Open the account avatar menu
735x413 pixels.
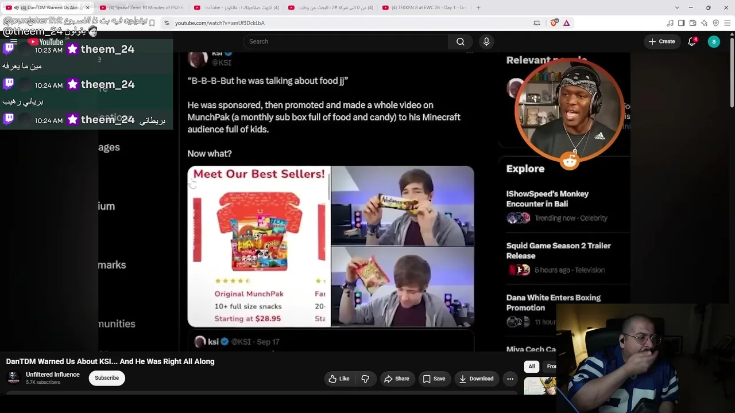click(714, 41)
